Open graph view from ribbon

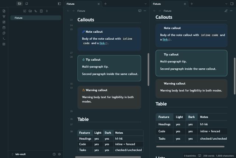(4, 17)
